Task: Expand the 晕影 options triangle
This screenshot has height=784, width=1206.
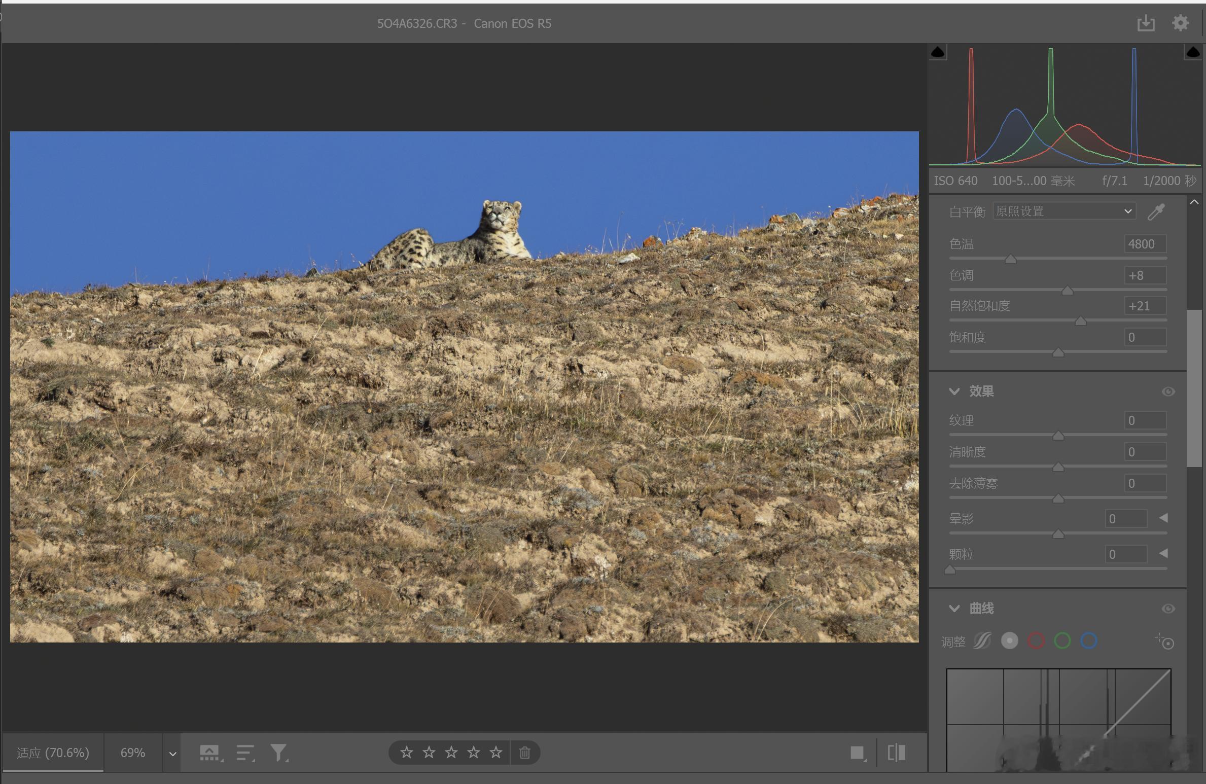Action: [1163, 518]
